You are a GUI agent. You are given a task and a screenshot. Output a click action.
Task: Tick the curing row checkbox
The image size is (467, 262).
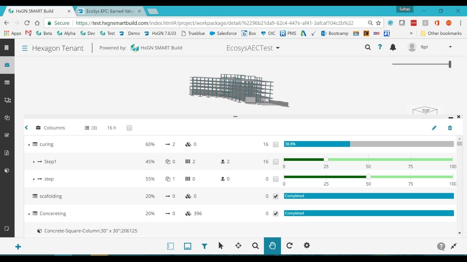point(276,144)
